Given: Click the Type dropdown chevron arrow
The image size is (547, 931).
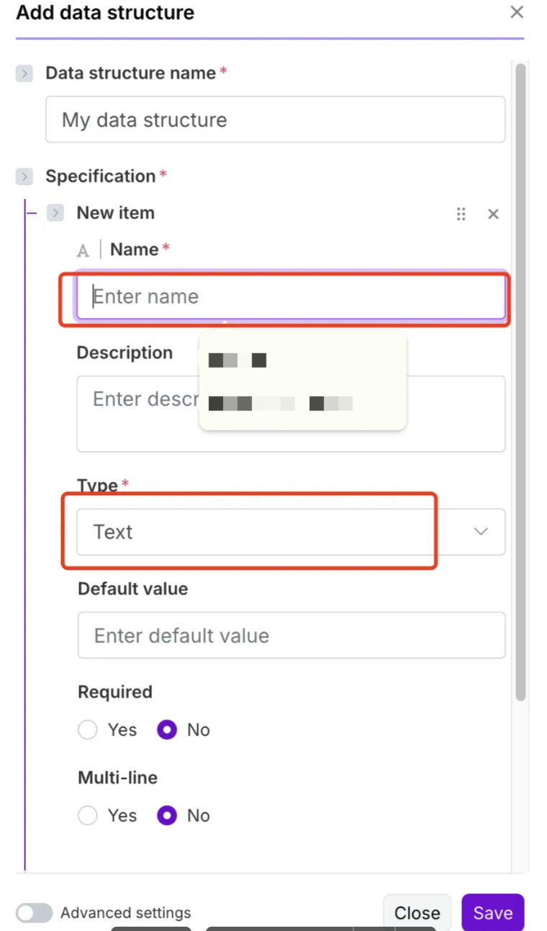Looking at the screenshot, I should [481, 532].
